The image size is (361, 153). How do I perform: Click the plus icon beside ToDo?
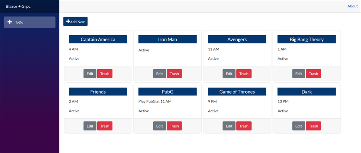10,22
